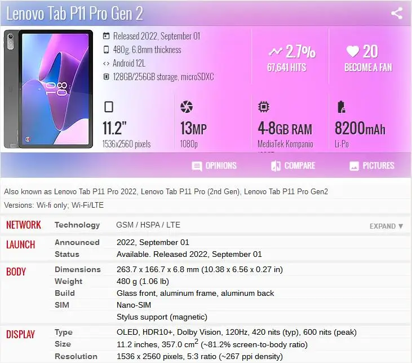This screenshot has height=363, width=412.
Task: Open the Pictures gallery
Action: (x=372, y=165)
